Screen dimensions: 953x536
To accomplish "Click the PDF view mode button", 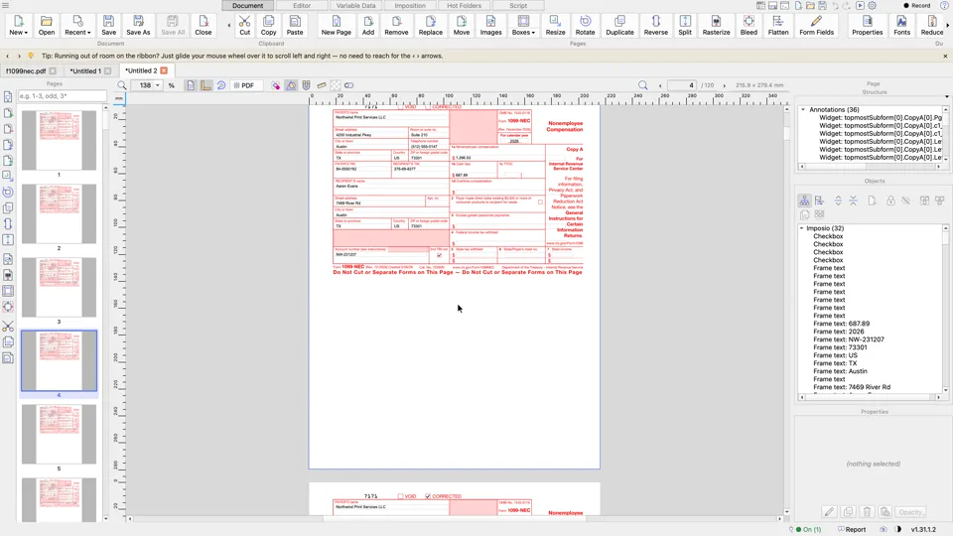I will (244, 85).
